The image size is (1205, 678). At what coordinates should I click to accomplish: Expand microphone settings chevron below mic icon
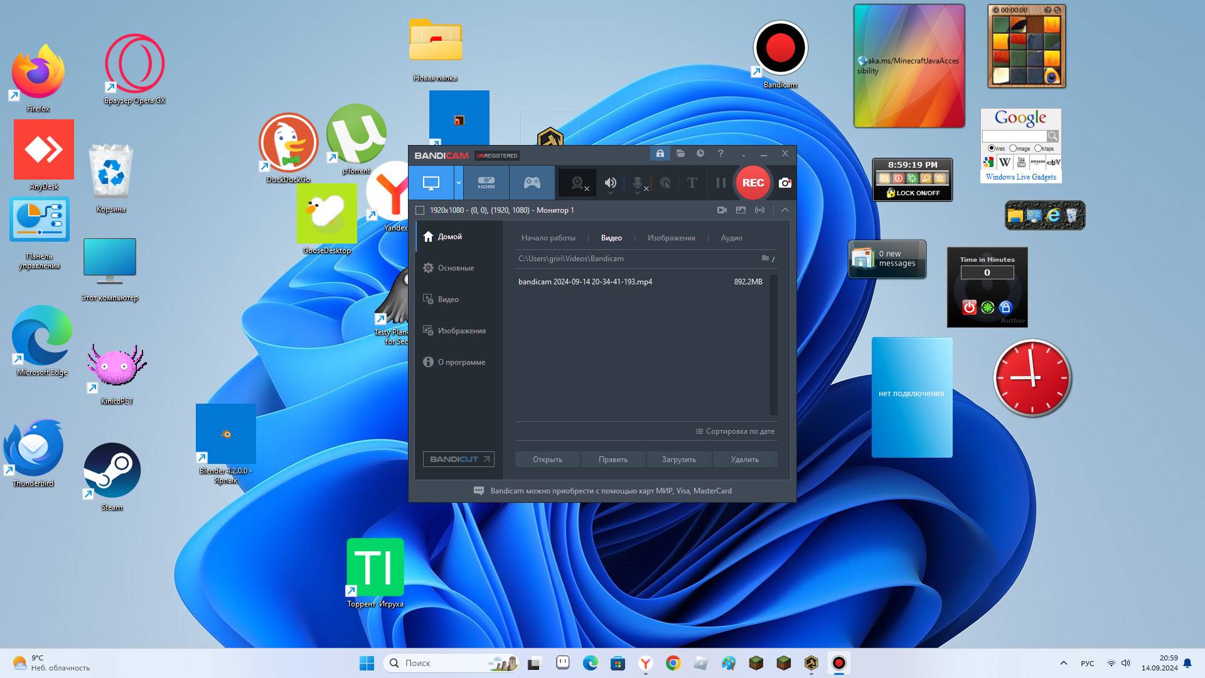tap(638, 193)
